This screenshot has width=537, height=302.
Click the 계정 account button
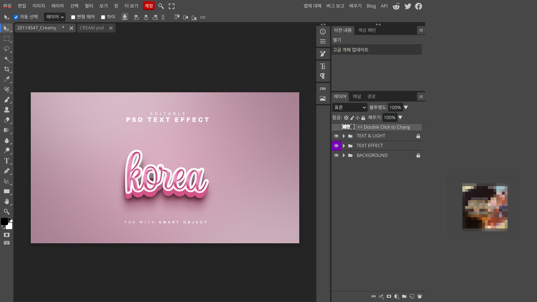click(149, 6)
